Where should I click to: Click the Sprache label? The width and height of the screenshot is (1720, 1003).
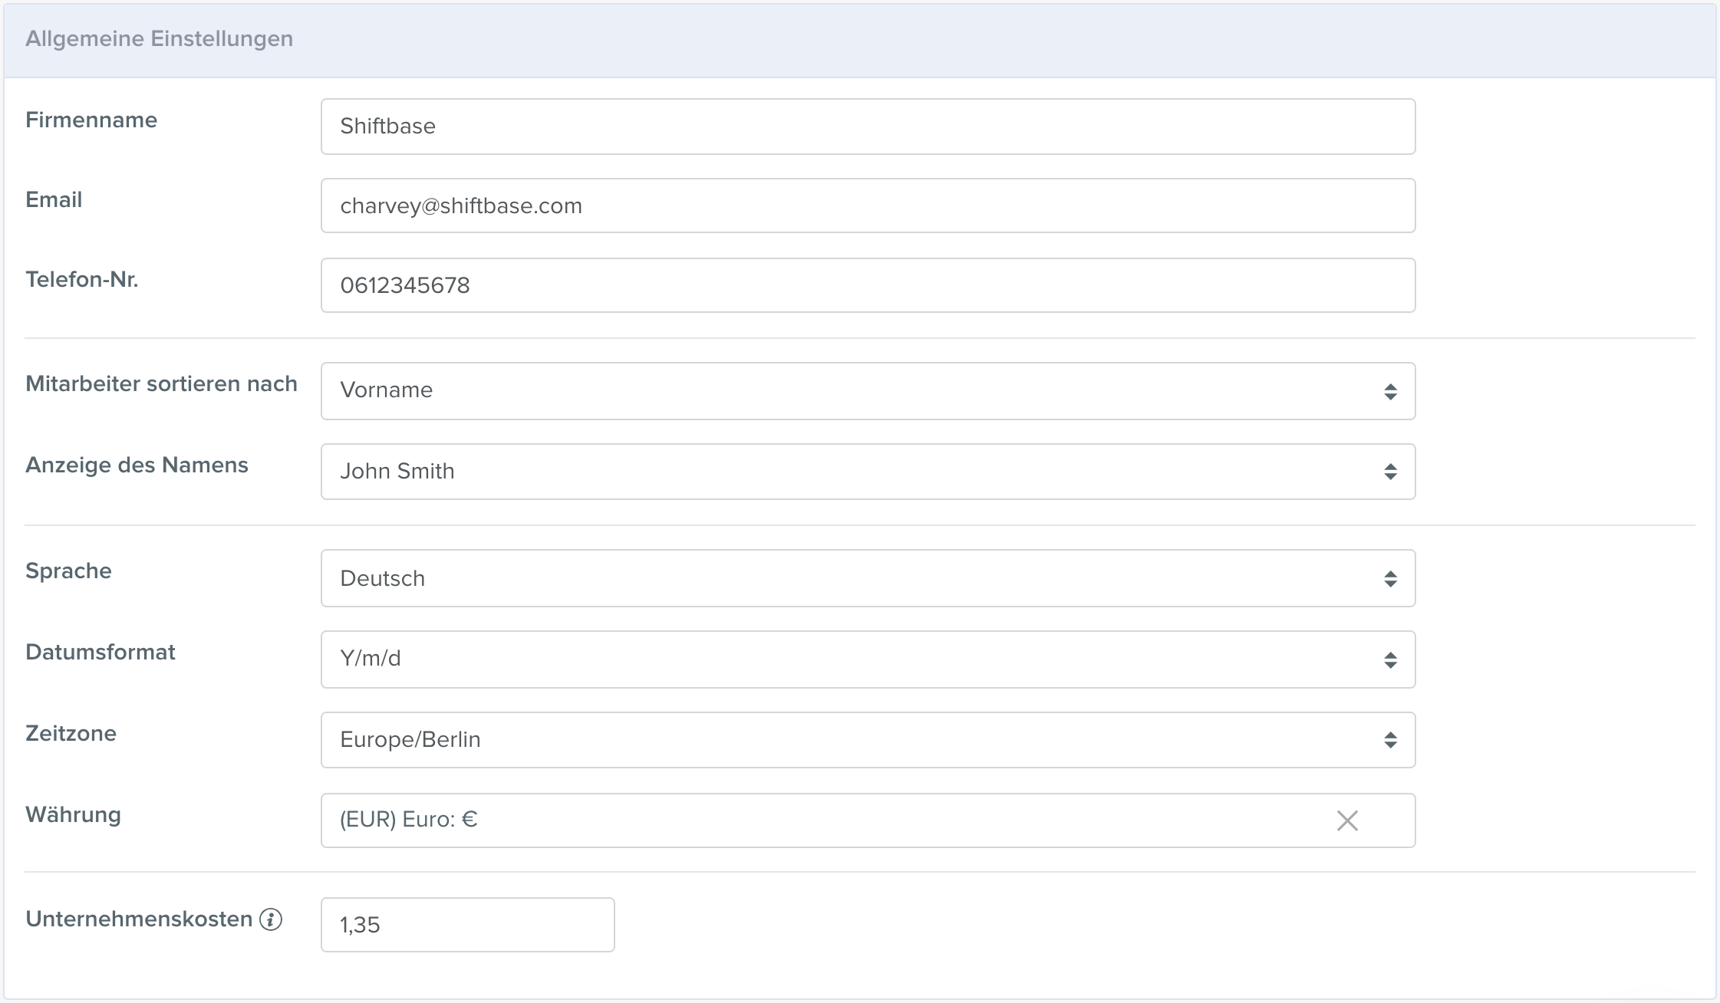click(x=68, y=571)
